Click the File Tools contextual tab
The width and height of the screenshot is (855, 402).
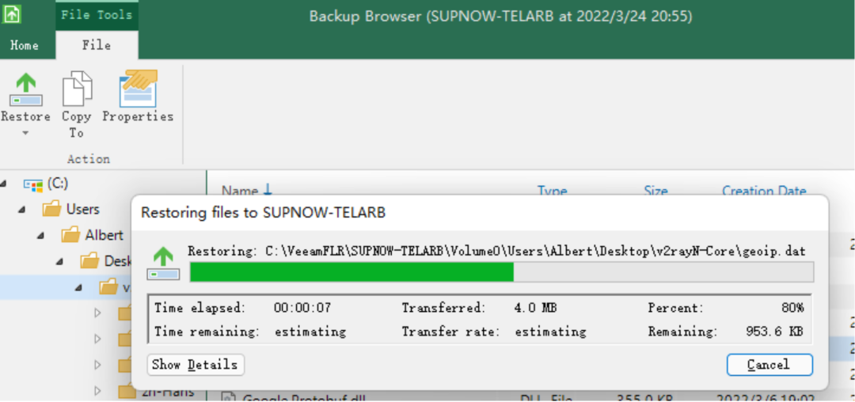[x=97, y=15]
